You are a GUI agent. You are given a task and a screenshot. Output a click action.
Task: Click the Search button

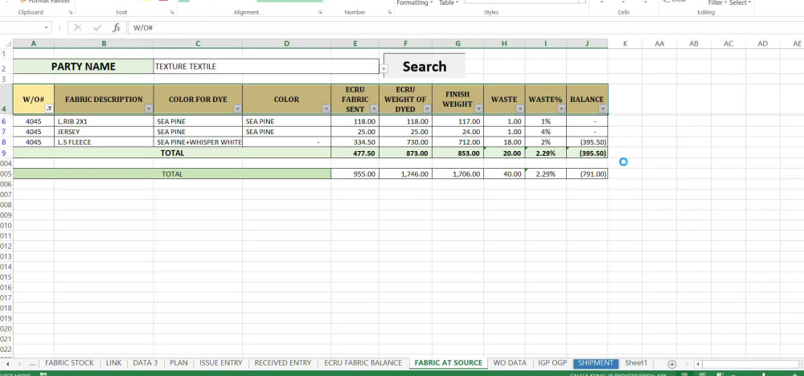pos(424,66)
